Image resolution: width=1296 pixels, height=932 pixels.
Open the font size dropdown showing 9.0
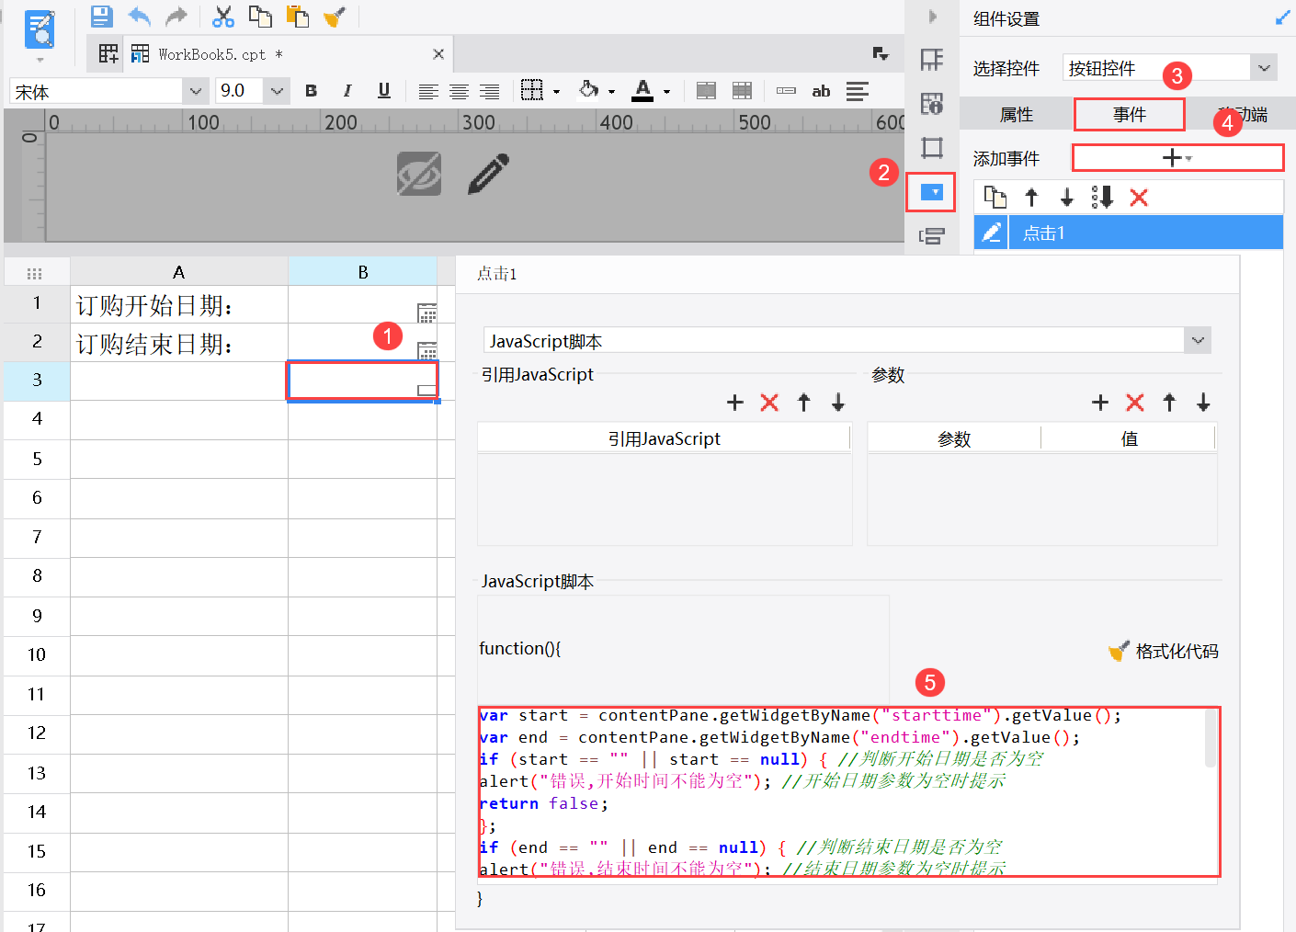click(x=277, y=91)
